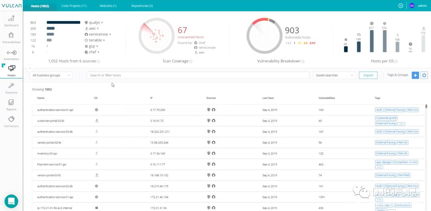
Task: Click the Export button
Action: [368, 75]
